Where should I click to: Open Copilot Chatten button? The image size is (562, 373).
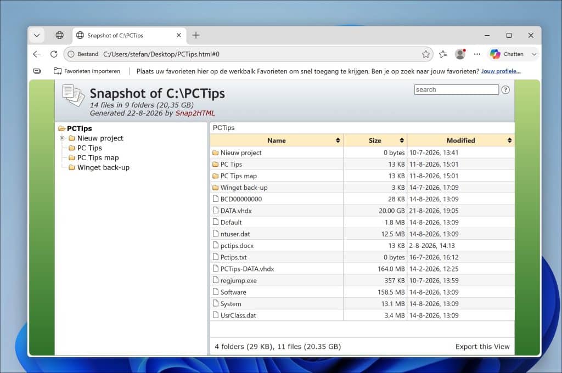507,54
